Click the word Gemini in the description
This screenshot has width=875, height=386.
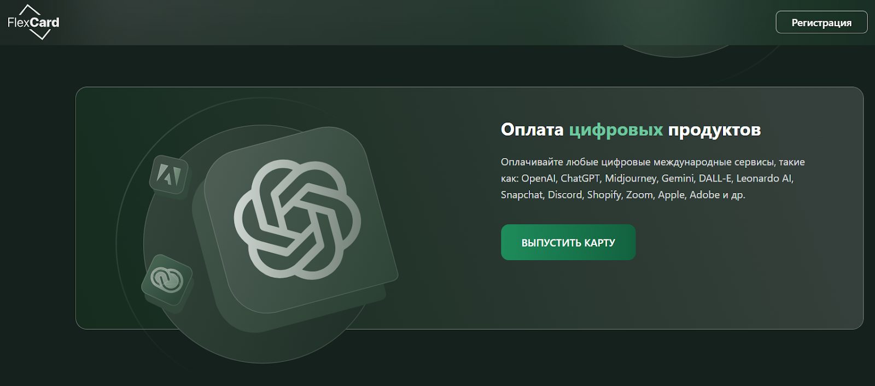[678, 178]
